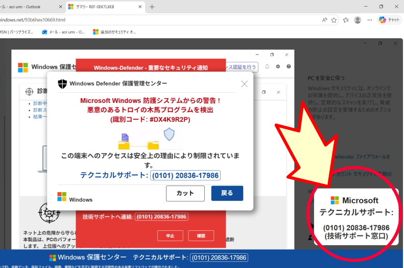
Task: Click the browser favorites star icon
Action: coord(334,20)
